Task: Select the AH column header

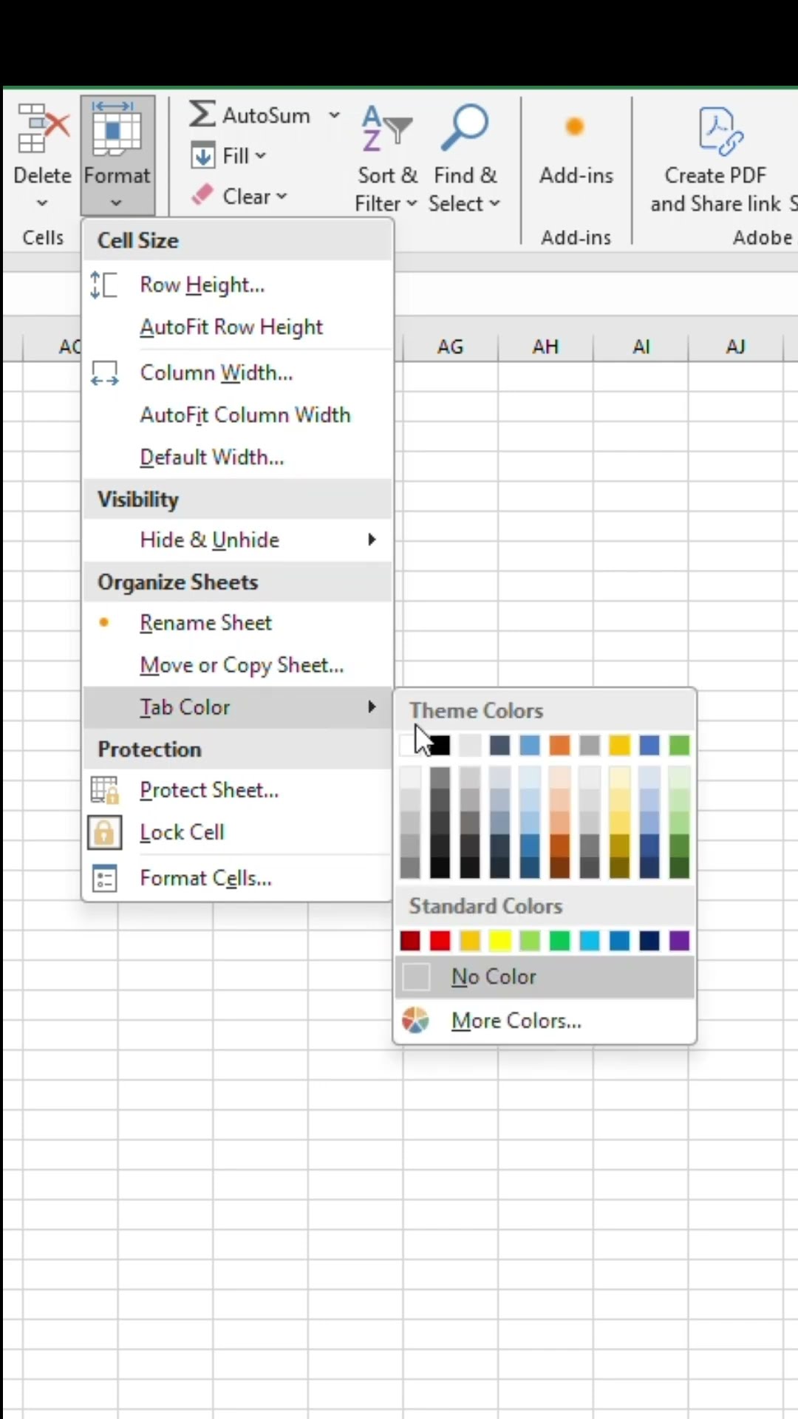Action: (x=545, y=347)
